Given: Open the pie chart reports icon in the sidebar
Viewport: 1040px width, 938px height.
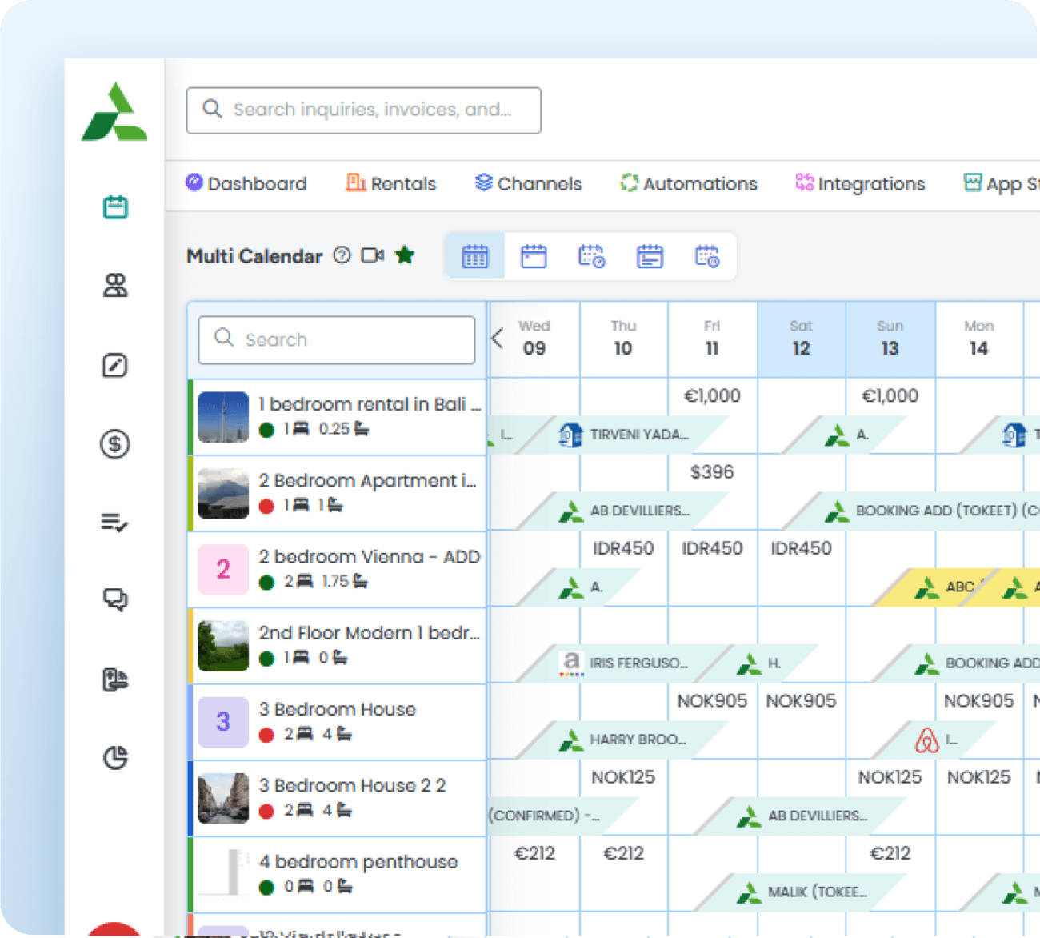Looking at the screenshot, I should (116, 756).
